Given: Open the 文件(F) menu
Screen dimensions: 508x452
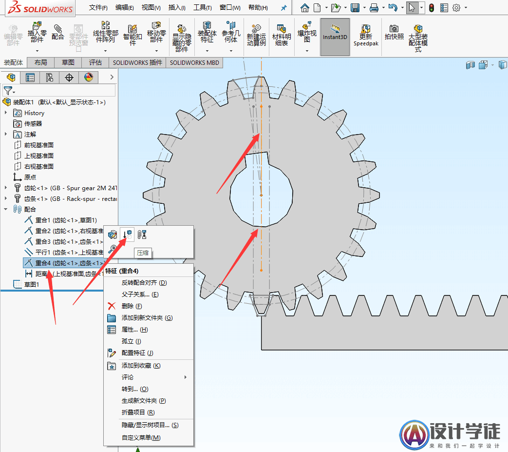Looking at the screenshot, I should click(98, 7).
